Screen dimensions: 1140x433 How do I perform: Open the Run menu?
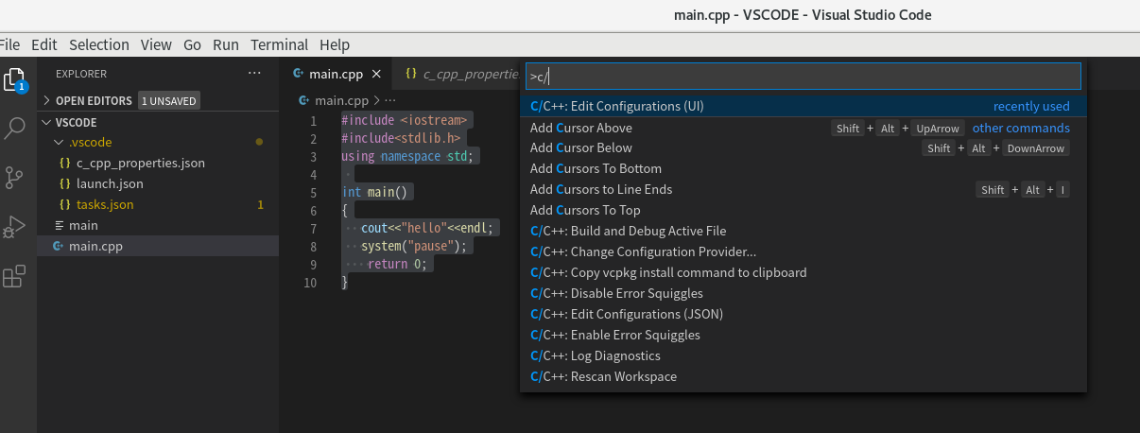click(x=226, y=44)
